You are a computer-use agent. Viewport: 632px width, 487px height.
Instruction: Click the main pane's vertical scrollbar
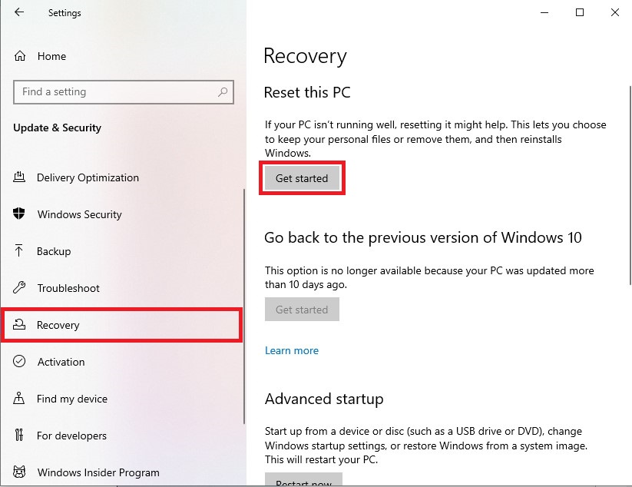point(630,185)
